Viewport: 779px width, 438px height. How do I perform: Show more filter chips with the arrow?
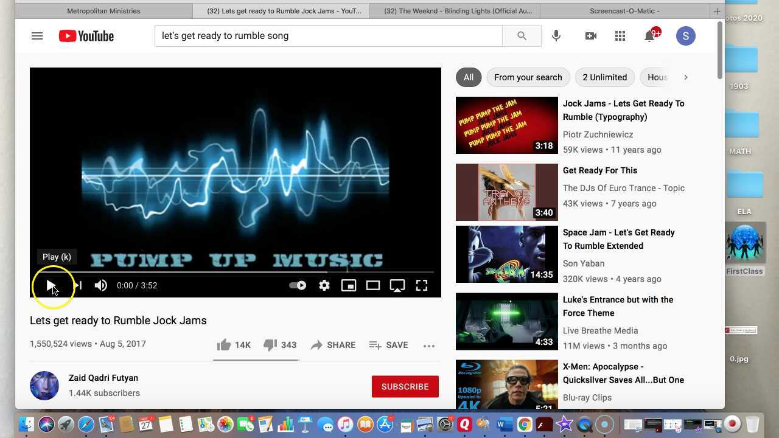685,77
